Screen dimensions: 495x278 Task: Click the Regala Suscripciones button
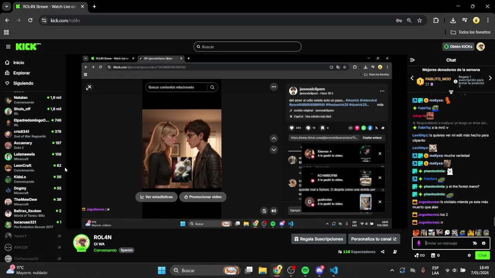(x=319, y=239)
